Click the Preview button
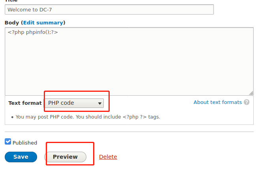262x169 pixels. (65, 157)
